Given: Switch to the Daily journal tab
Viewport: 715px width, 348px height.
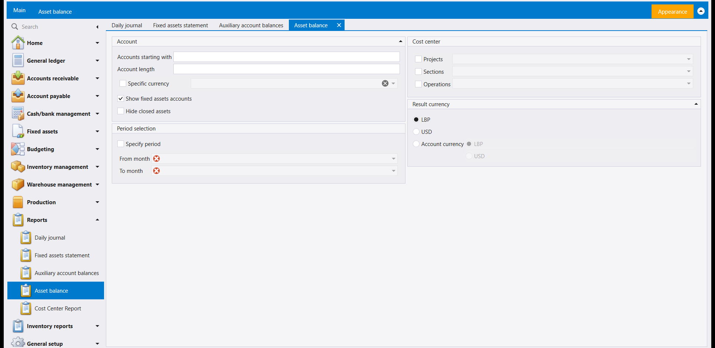Looking at the screenshot, I should 127,25.
